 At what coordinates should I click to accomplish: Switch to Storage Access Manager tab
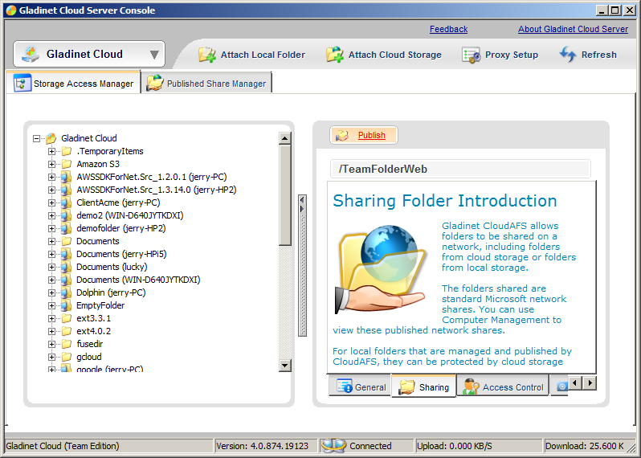coord(74,83)
